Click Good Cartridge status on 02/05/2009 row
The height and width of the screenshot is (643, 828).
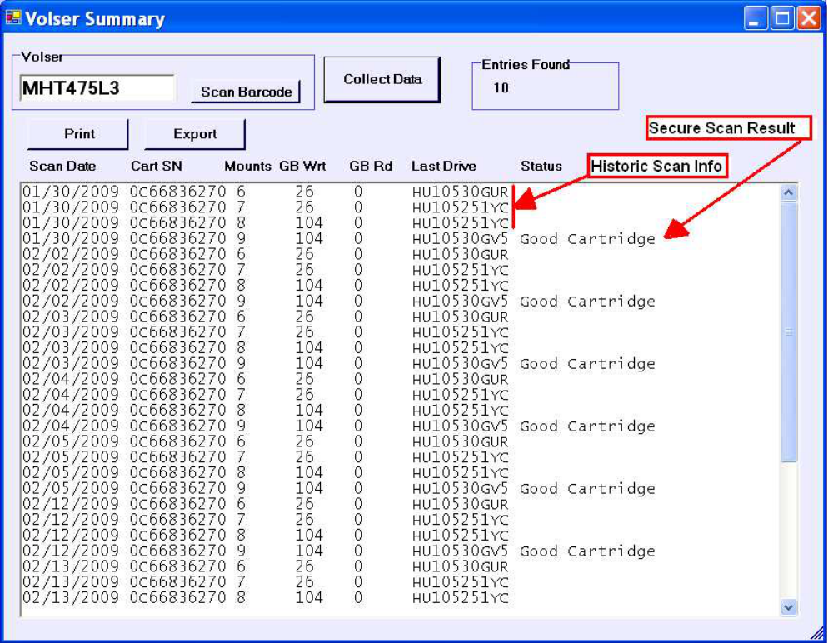click(x=587, y=489)
